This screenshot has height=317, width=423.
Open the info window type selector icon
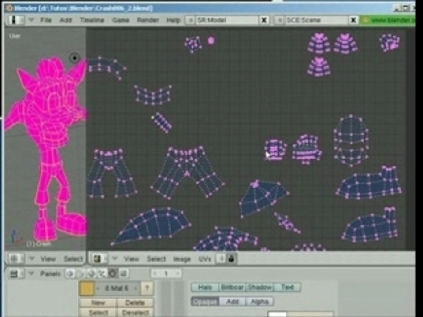click(x=16, y=20)
